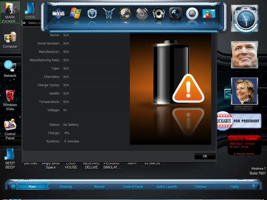Image resolution: width=267 pixels, height=200 pixels.
Task: Click the man's 'Did you Vote?' gadget
Action: coord(245,55)
